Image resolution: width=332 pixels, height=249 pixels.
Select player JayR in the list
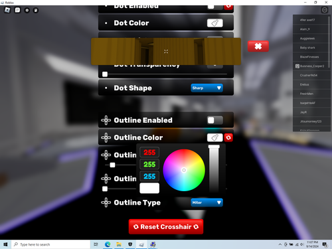pyautogui.click(x=311, y=112)
